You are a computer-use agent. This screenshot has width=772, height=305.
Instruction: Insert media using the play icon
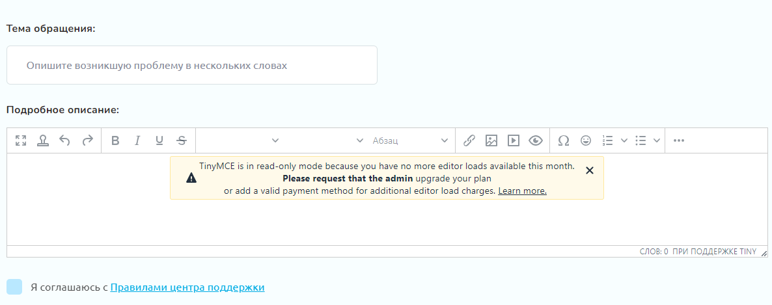(514, 140)
